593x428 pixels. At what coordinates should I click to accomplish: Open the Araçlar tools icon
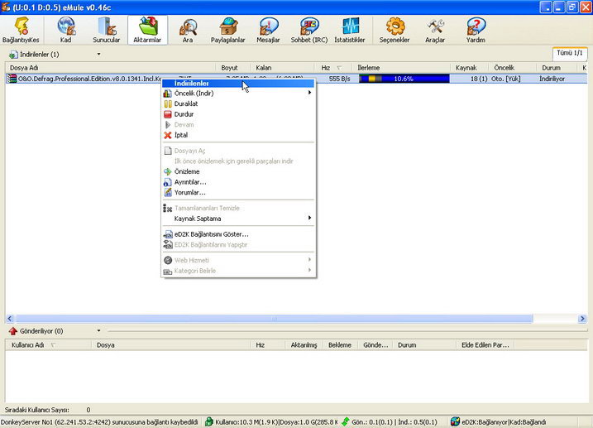[435, 26]
